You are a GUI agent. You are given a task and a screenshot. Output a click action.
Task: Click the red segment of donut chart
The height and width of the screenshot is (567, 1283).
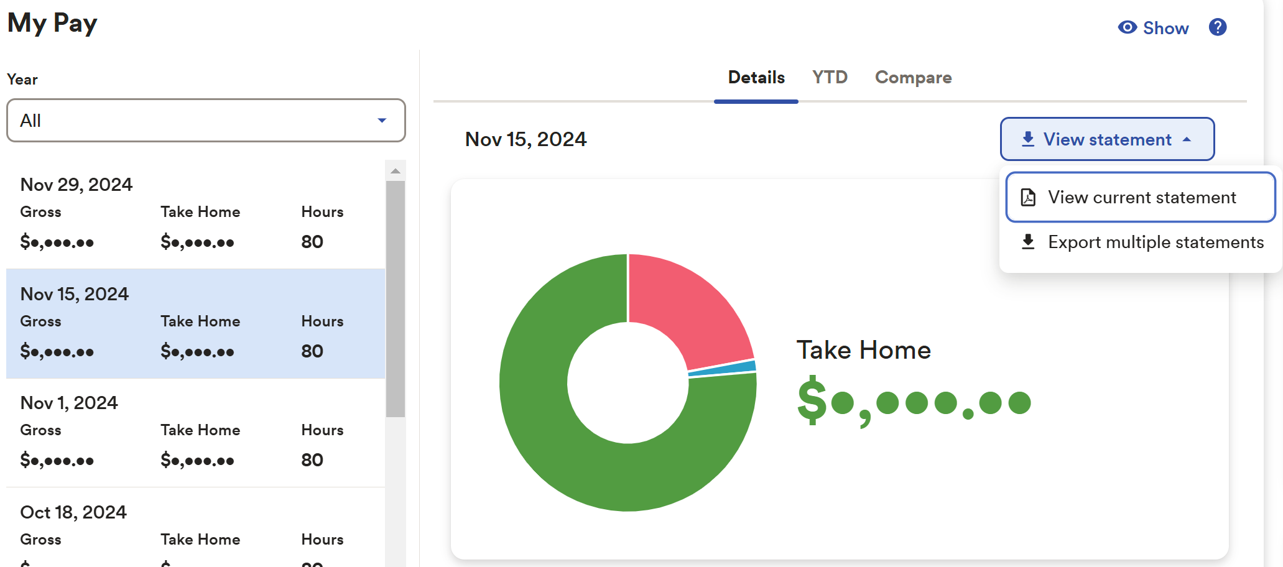(690, 305)
